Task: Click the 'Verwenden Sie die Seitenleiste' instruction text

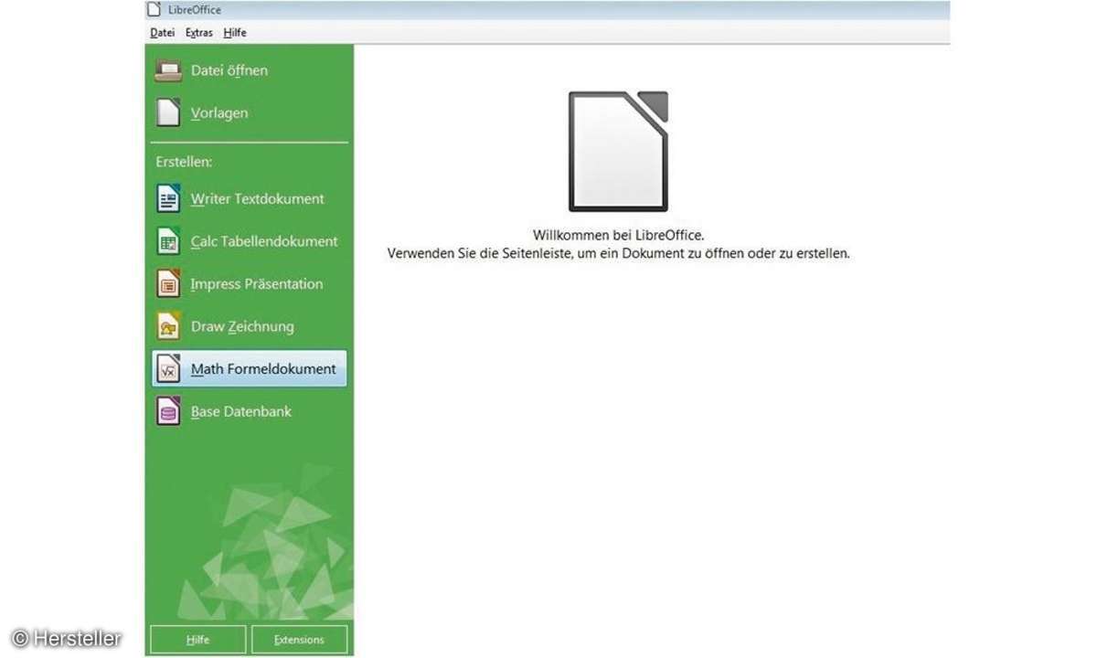Action: (618, 253)
